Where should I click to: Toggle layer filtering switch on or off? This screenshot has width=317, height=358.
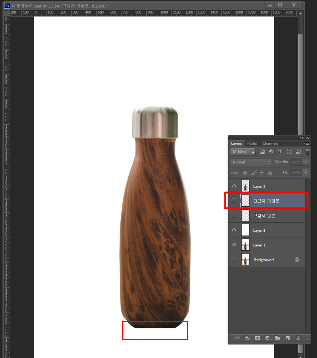tap(307, 152)
